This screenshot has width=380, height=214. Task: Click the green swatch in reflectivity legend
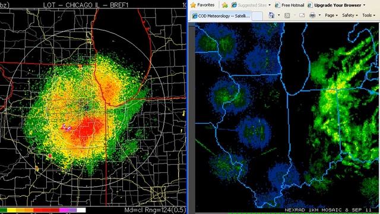point(3,210)
